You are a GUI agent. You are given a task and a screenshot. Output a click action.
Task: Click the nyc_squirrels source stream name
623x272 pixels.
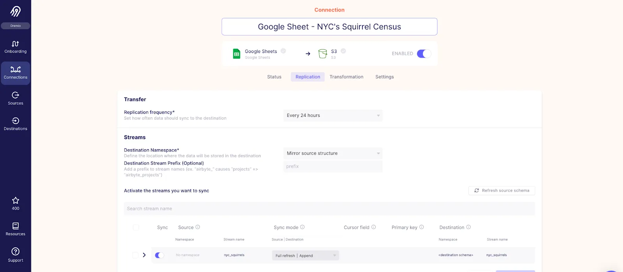point(234,255)
